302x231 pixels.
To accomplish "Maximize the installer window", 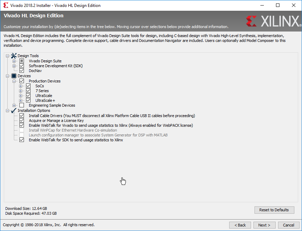I will [x=278, y=5].
